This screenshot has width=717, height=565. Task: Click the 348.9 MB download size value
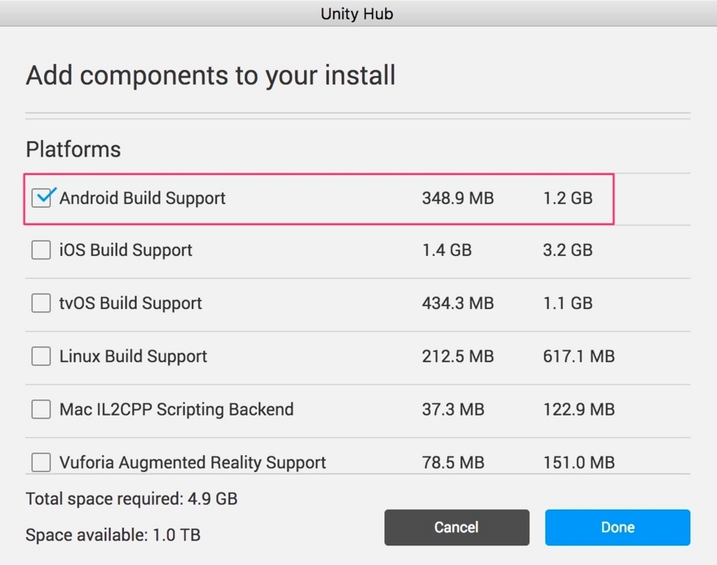point(458,198)
